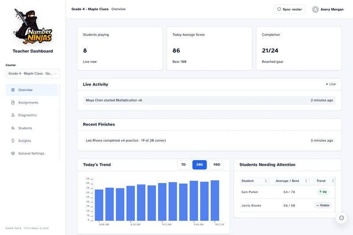Sort by Average / Best column arrows
Viewport: 353px width, 235px height.
pyautogui.click(x=306, y=181)
